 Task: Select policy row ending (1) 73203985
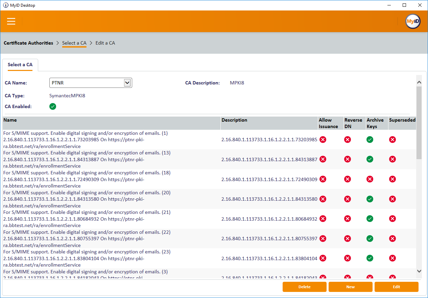210,140
